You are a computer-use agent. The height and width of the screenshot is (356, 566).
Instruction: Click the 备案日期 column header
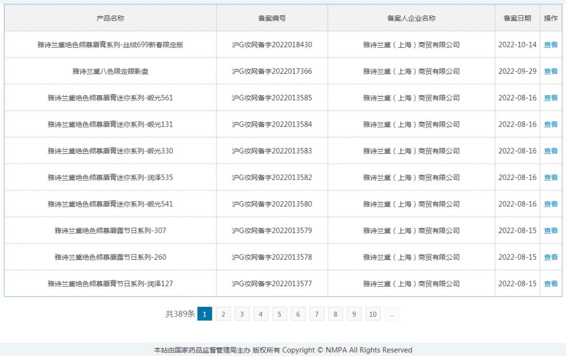(x=517, y=18)
